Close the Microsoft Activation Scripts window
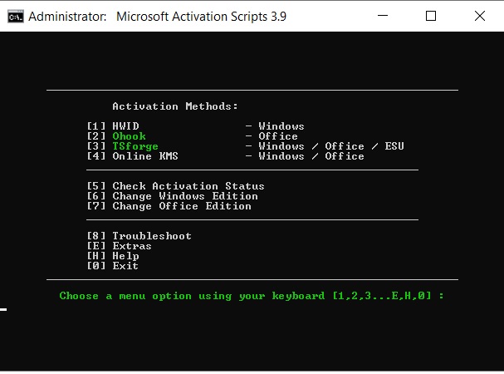This screenshot has width=504, height=374. [x=479, y=16]
